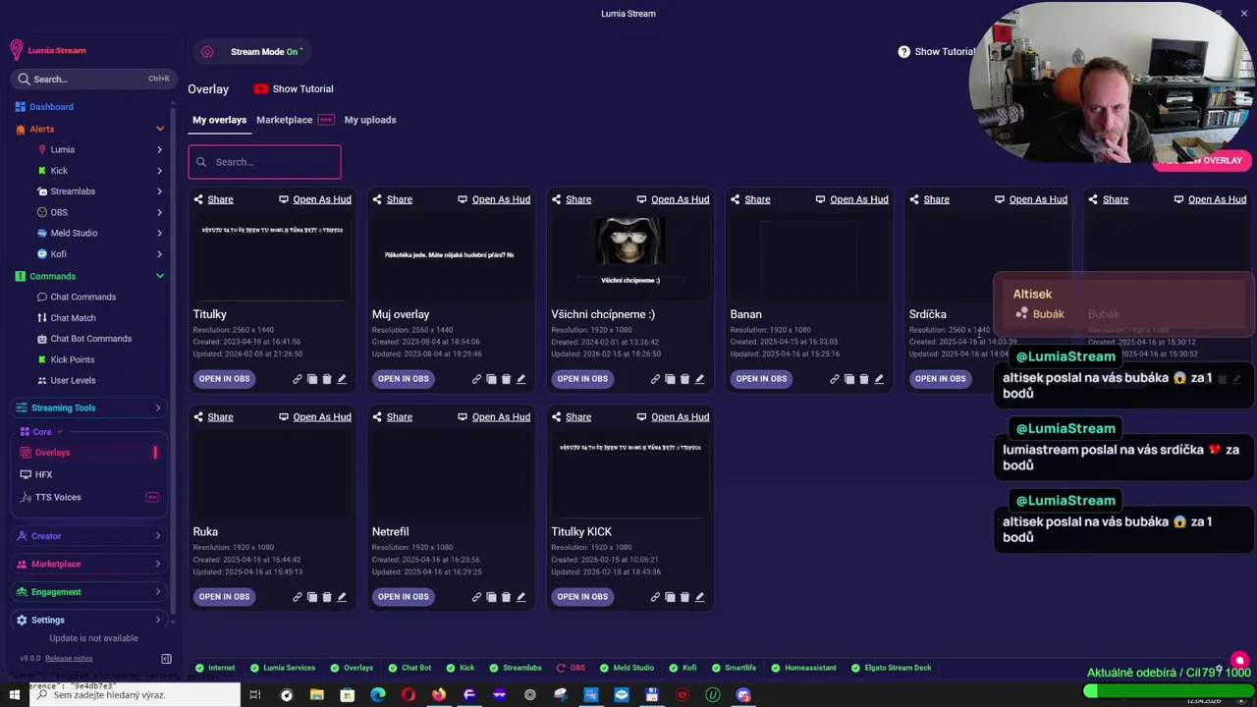
Task: Open File Explorer from the taskbar
Action: point(317,695)
